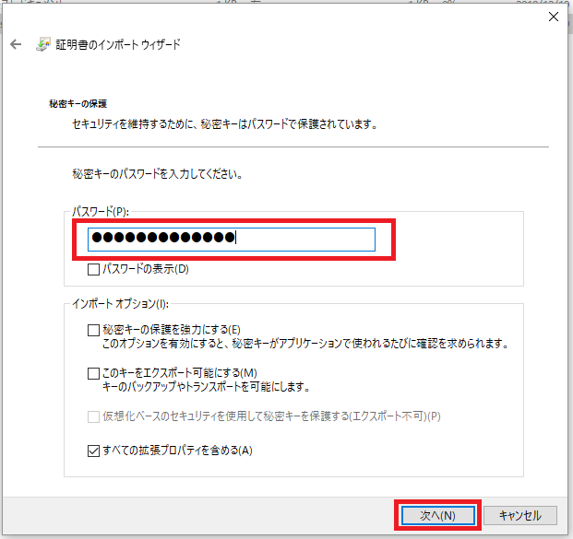Focus the private key password field

tap(231, 239)
